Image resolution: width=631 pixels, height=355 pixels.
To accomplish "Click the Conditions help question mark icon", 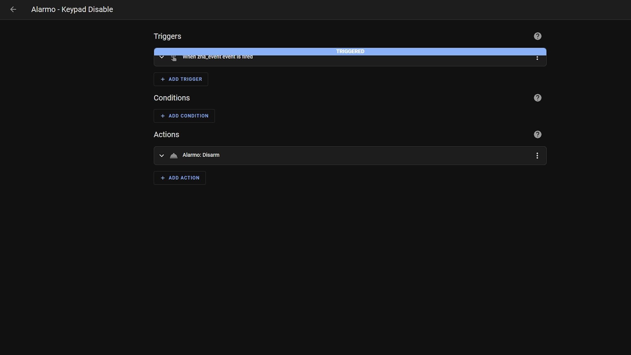I will [x=537, y=98].
